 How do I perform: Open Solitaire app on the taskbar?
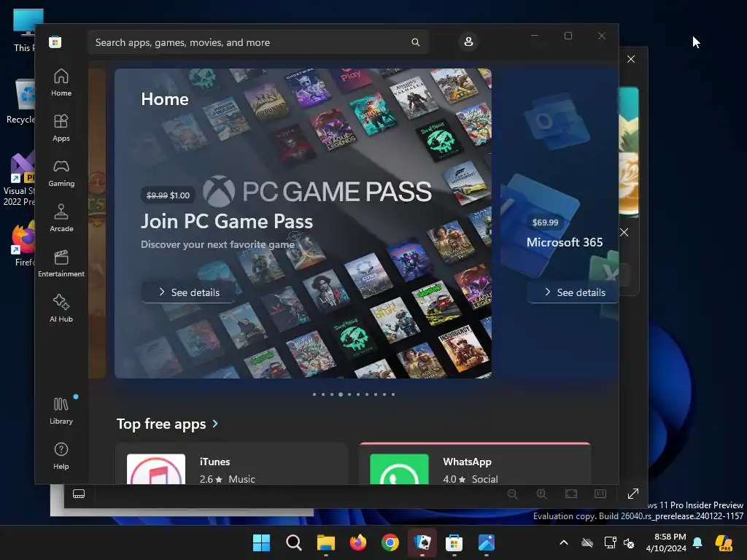click(422, 542)
